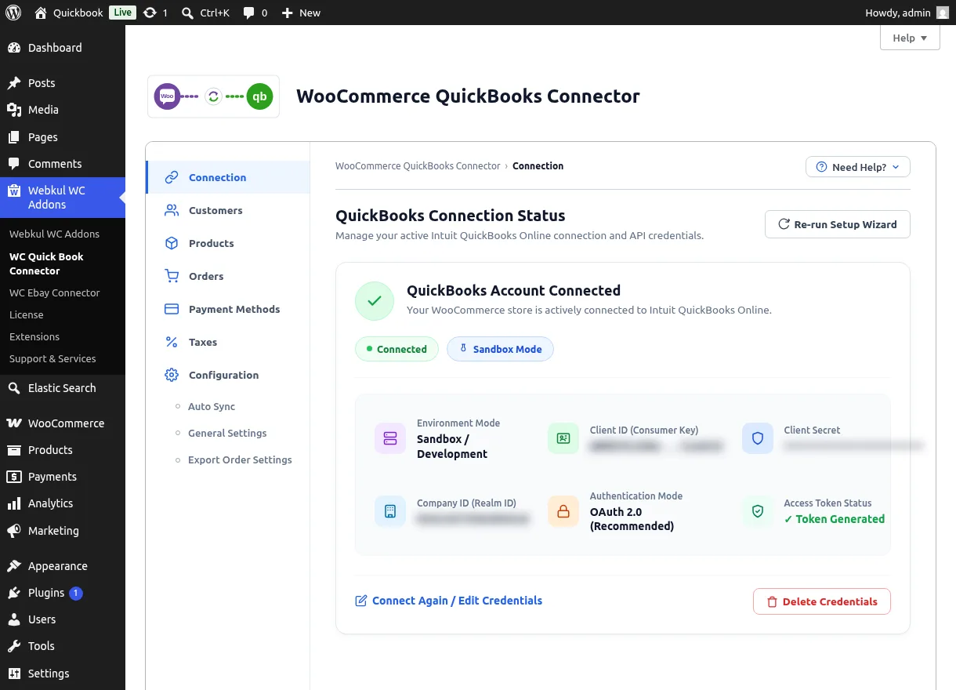Image resolution: width=956 pixels, height=690 pixels.
Task: Click the Authentication Mode lock icon
Action: pyautogui.click(x=563, y=511)
